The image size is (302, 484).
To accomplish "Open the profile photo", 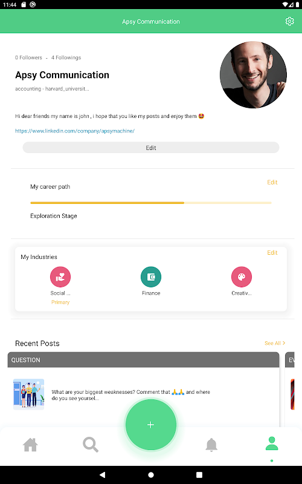I will click(253, 74).
